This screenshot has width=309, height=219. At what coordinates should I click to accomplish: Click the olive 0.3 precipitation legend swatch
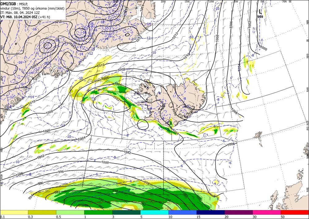tap(42, 212)
